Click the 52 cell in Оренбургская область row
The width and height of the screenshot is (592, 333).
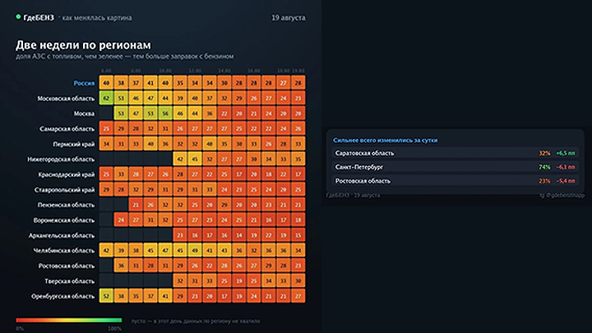tap(106, 296)
